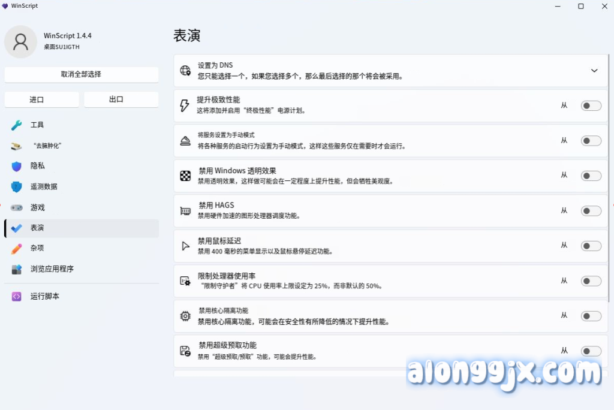
Task: Open the 遥测数据 sidebar section
Action: [44, 186]
